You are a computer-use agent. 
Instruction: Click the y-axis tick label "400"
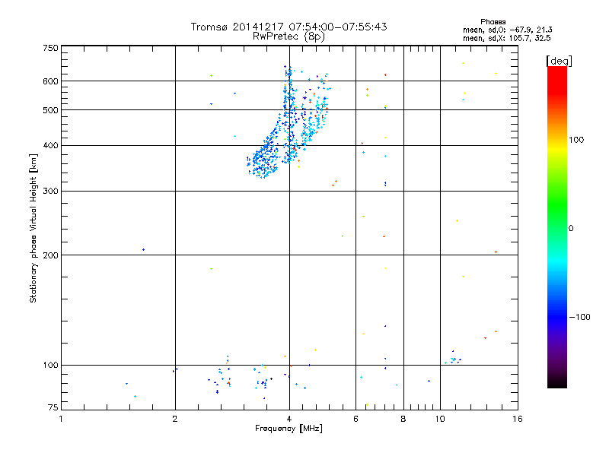pos(50,146)
